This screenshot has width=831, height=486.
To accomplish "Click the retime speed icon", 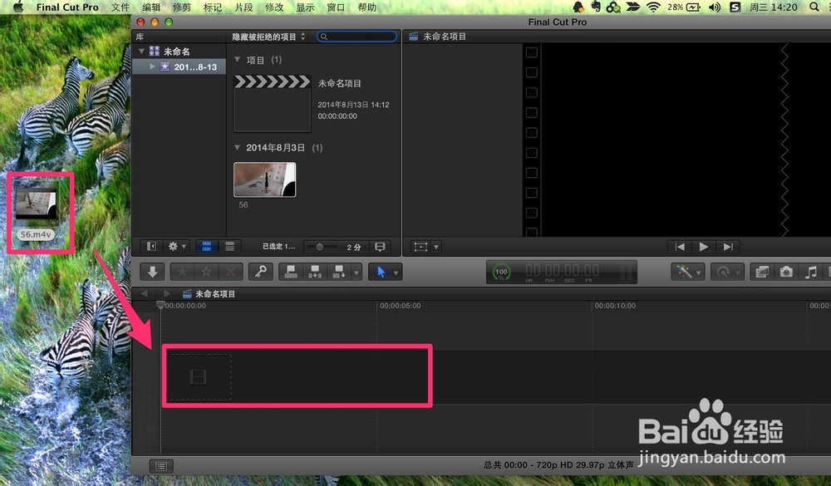I will click(723, 272).
